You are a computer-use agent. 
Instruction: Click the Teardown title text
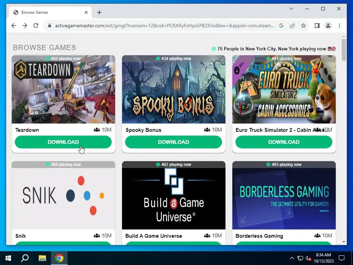tap(27, 130)
